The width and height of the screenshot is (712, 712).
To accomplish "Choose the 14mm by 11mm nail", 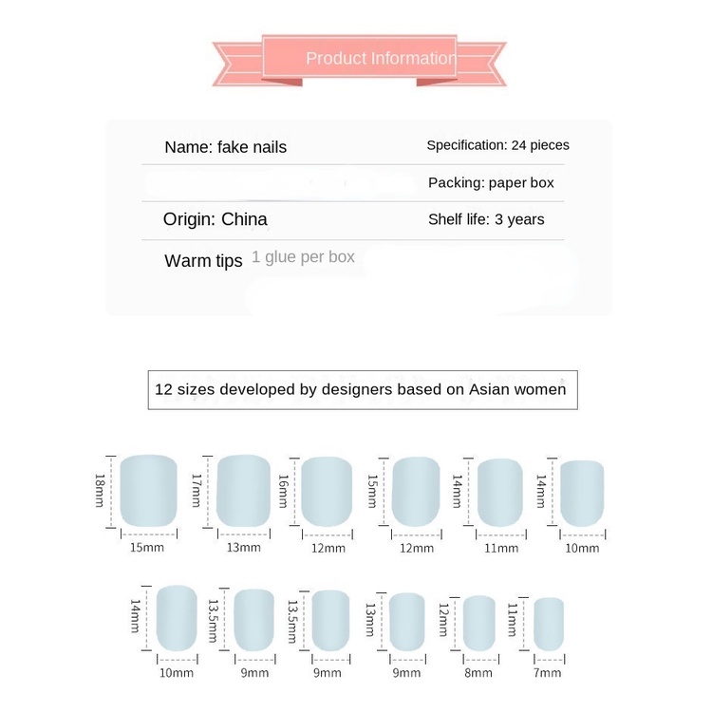I will point(500,493).
